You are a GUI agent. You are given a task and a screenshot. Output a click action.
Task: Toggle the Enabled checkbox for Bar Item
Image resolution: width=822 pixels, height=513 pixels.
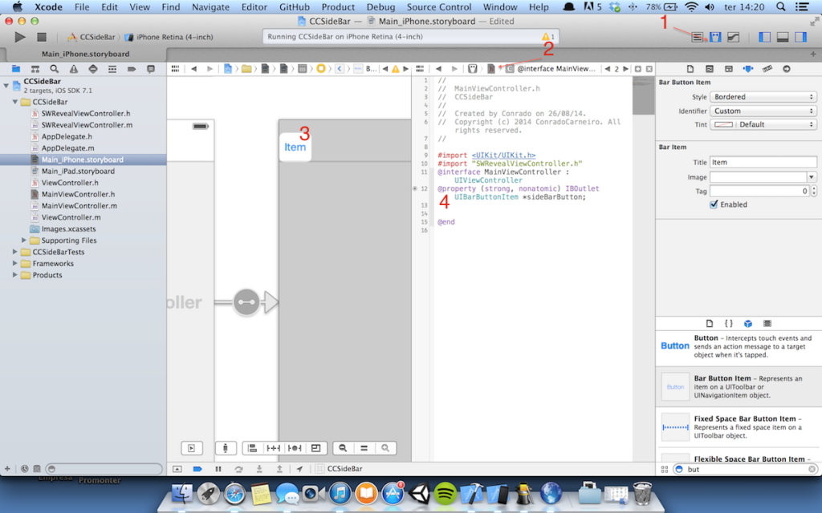coord(714,204)
